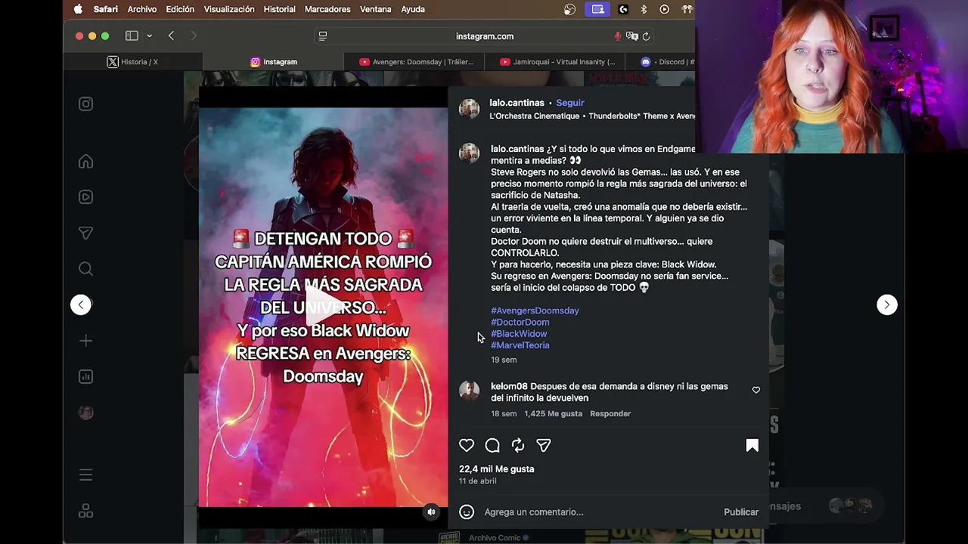Click the translate icon in the address bar
968x544 pixels.
632,36
